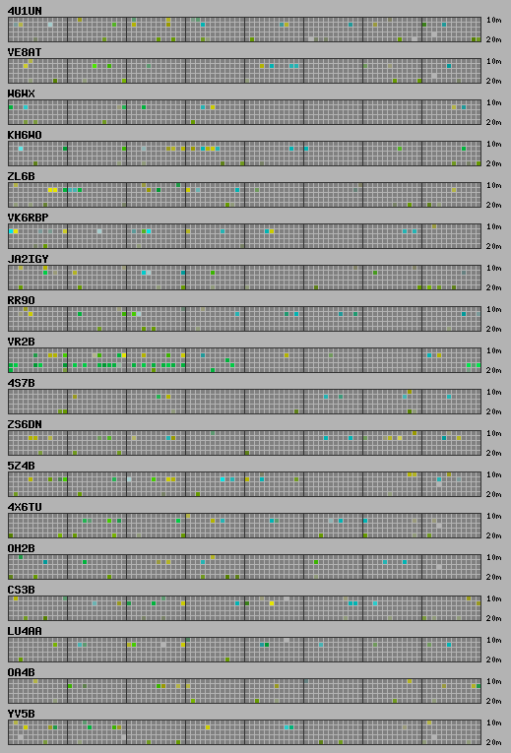Click the RR9O beacon label
This screenshot has height=753, width=511.
click(x=21, y=300)
